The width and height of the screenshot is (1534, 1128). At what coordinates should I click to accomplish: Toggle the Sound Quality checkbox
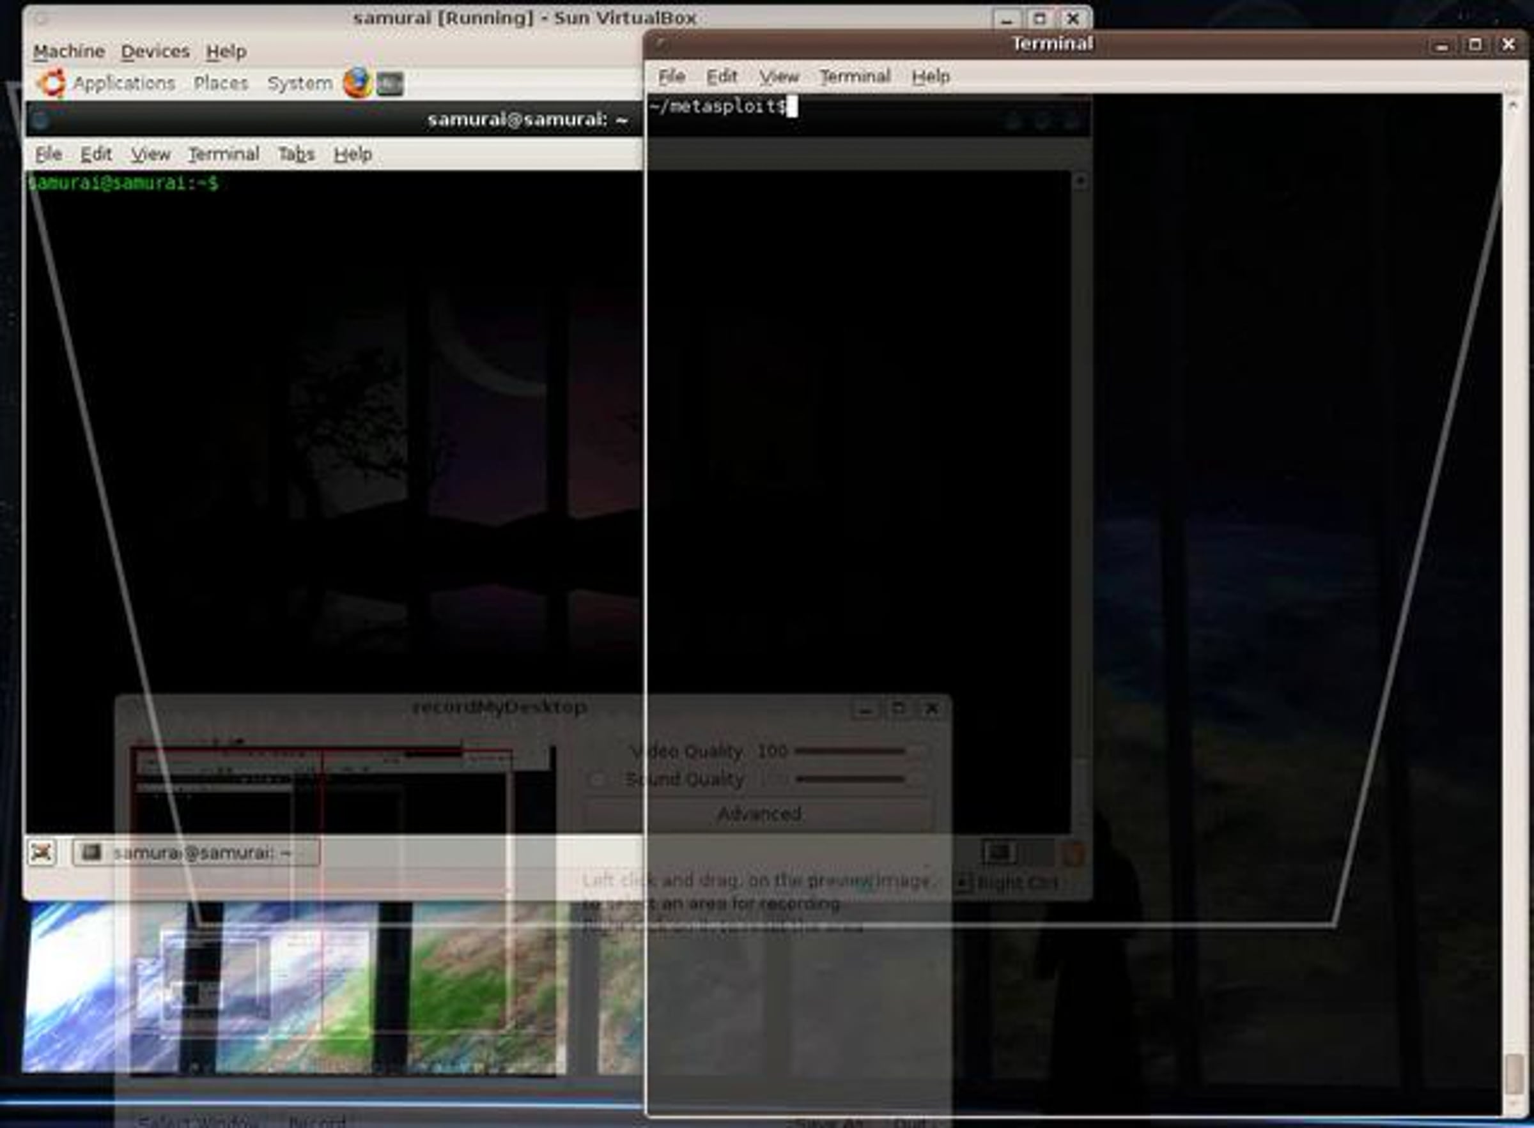[x=598, y=779]
